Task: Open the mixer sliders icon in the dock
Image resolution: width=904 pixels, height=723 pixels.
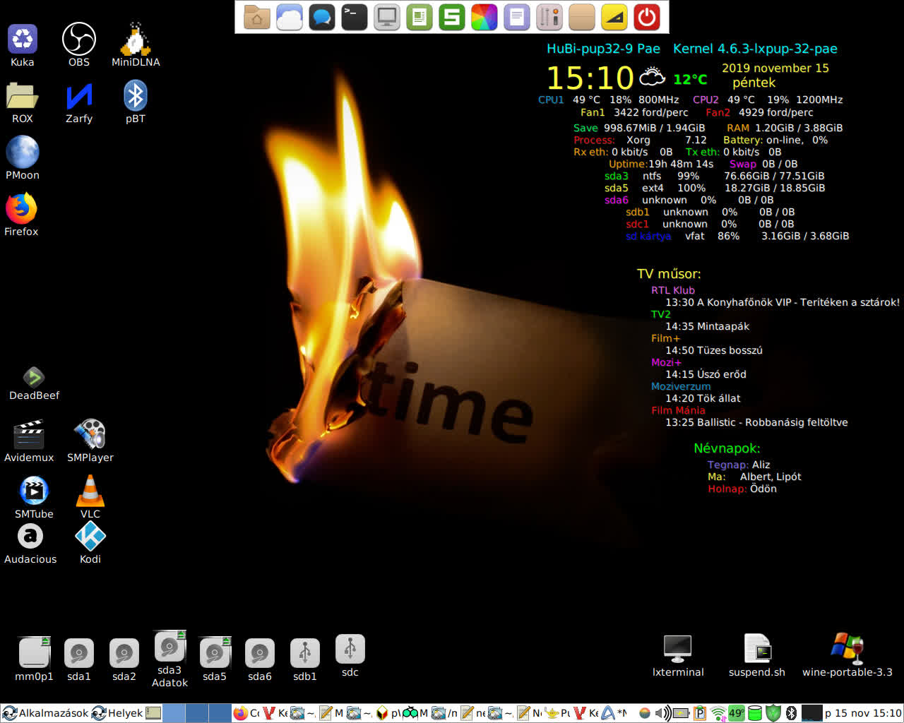Action: pos(549,17)
